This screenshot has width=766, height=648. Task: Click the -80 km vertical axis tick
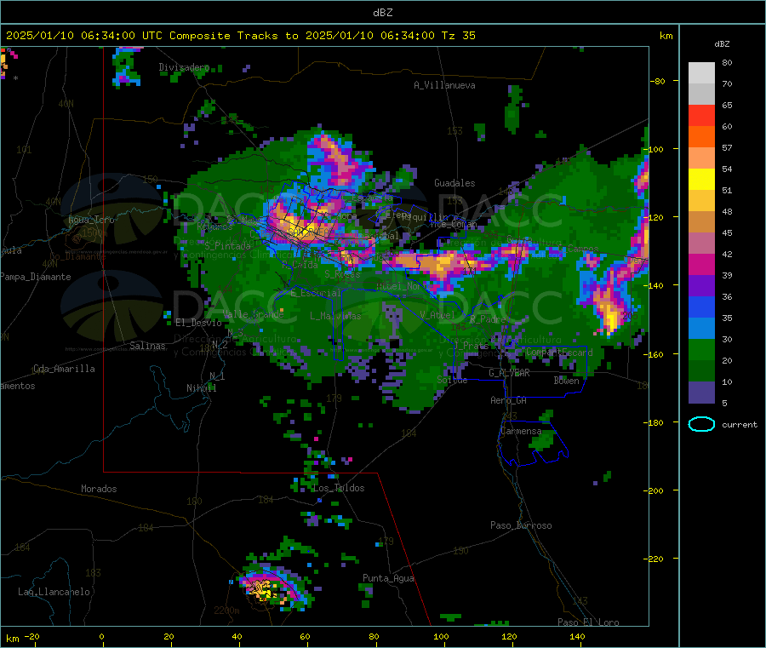pos(658,81)
